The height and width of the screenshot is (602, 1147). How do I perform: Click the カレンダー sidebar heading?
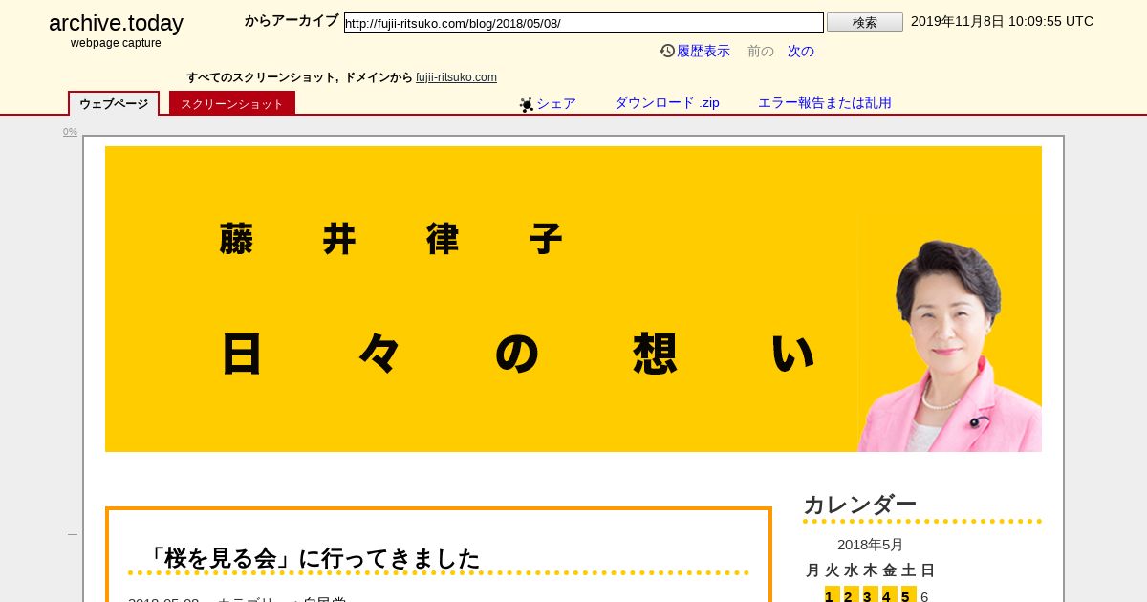tap(859, 505)
